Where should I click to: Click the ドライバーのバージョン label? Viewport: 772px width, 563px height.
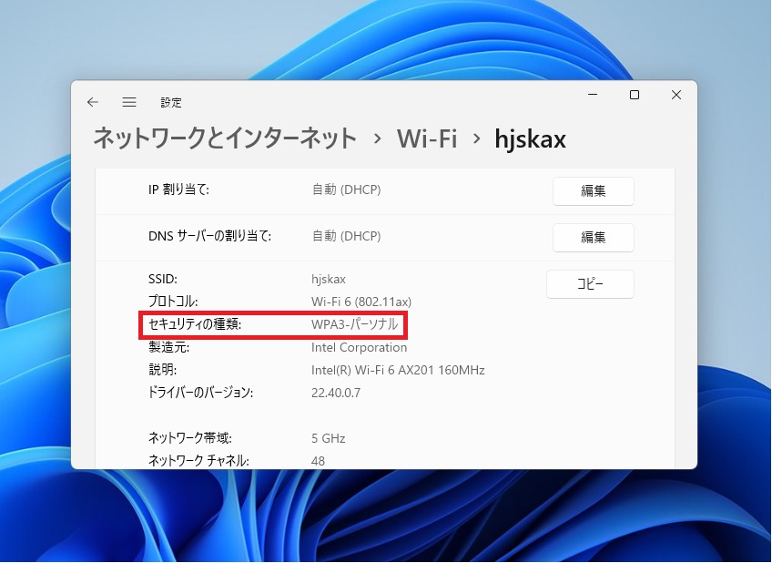point(200,393)
